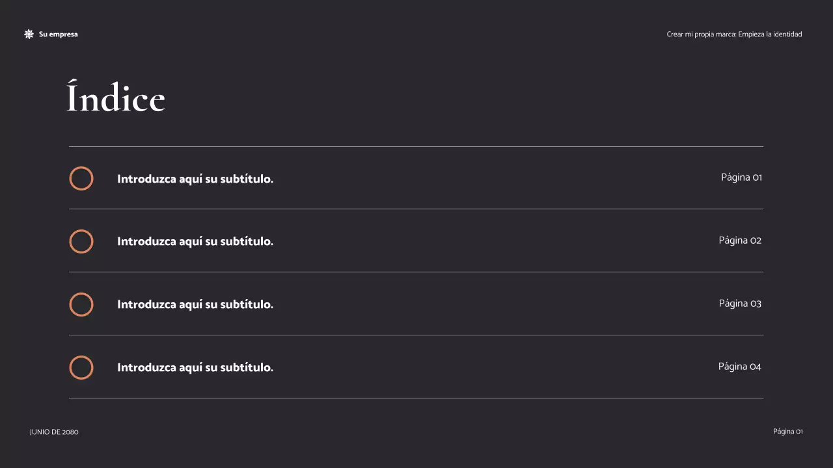
Task: Click the "Página 04" index link
Action: (739, 367)
